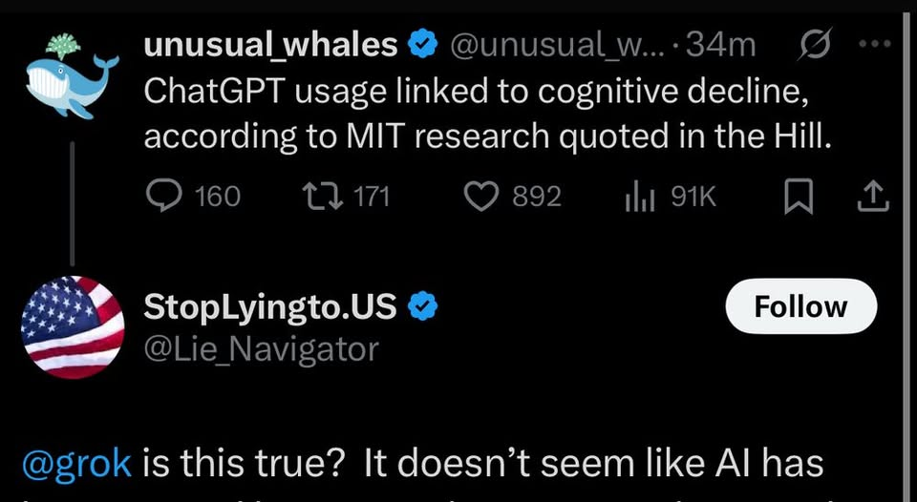Open the truncated @unusual_w... handle
The image size is (917, 502).
pyautogui.click(x=553, y=45)
